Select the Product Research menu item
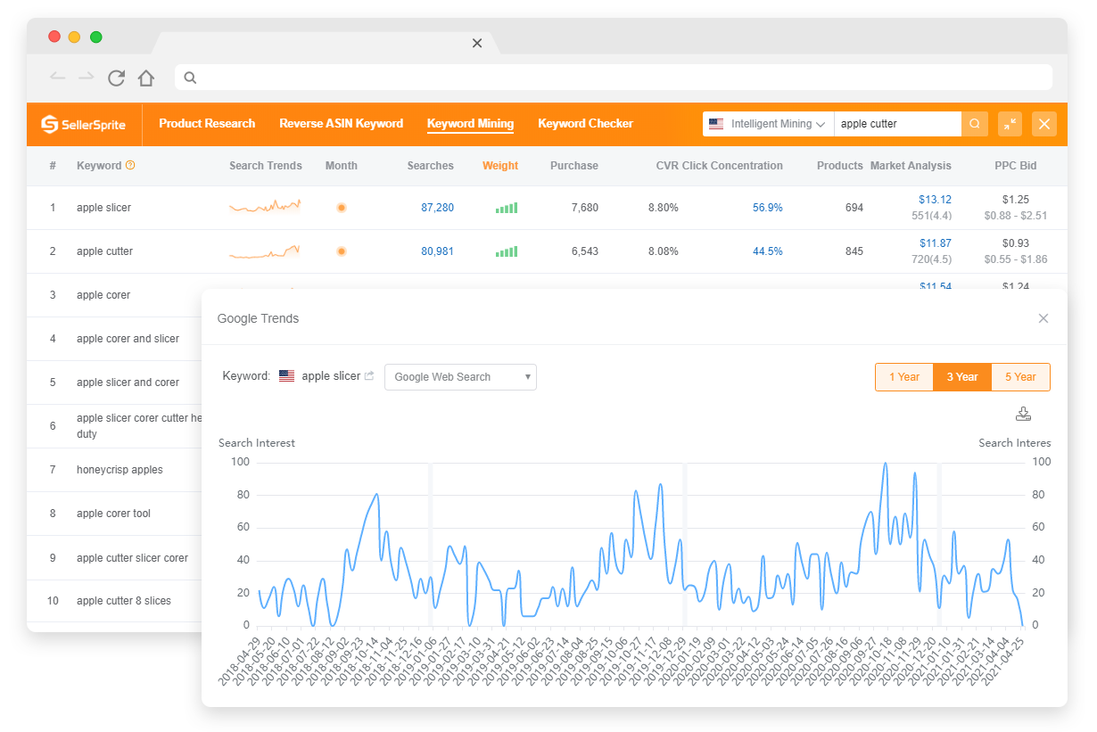Screen dimensions: 1097x732 click(x=207, y=124)
